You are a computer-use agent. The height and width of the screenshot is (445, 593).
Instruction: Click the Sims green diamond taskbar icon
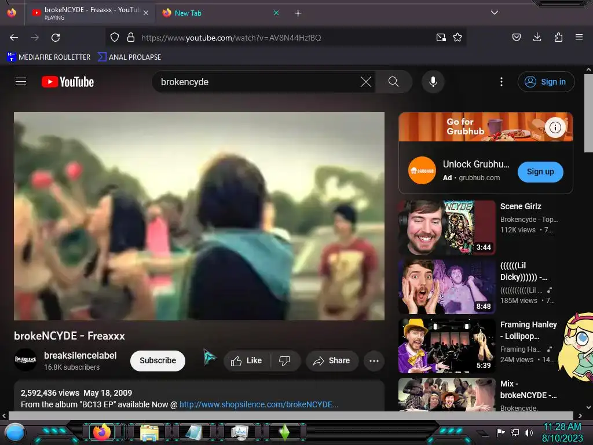pyautogui.click(x=284, y=432)
